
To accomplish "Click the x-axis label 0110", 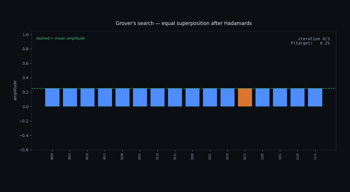I will 157,156.
